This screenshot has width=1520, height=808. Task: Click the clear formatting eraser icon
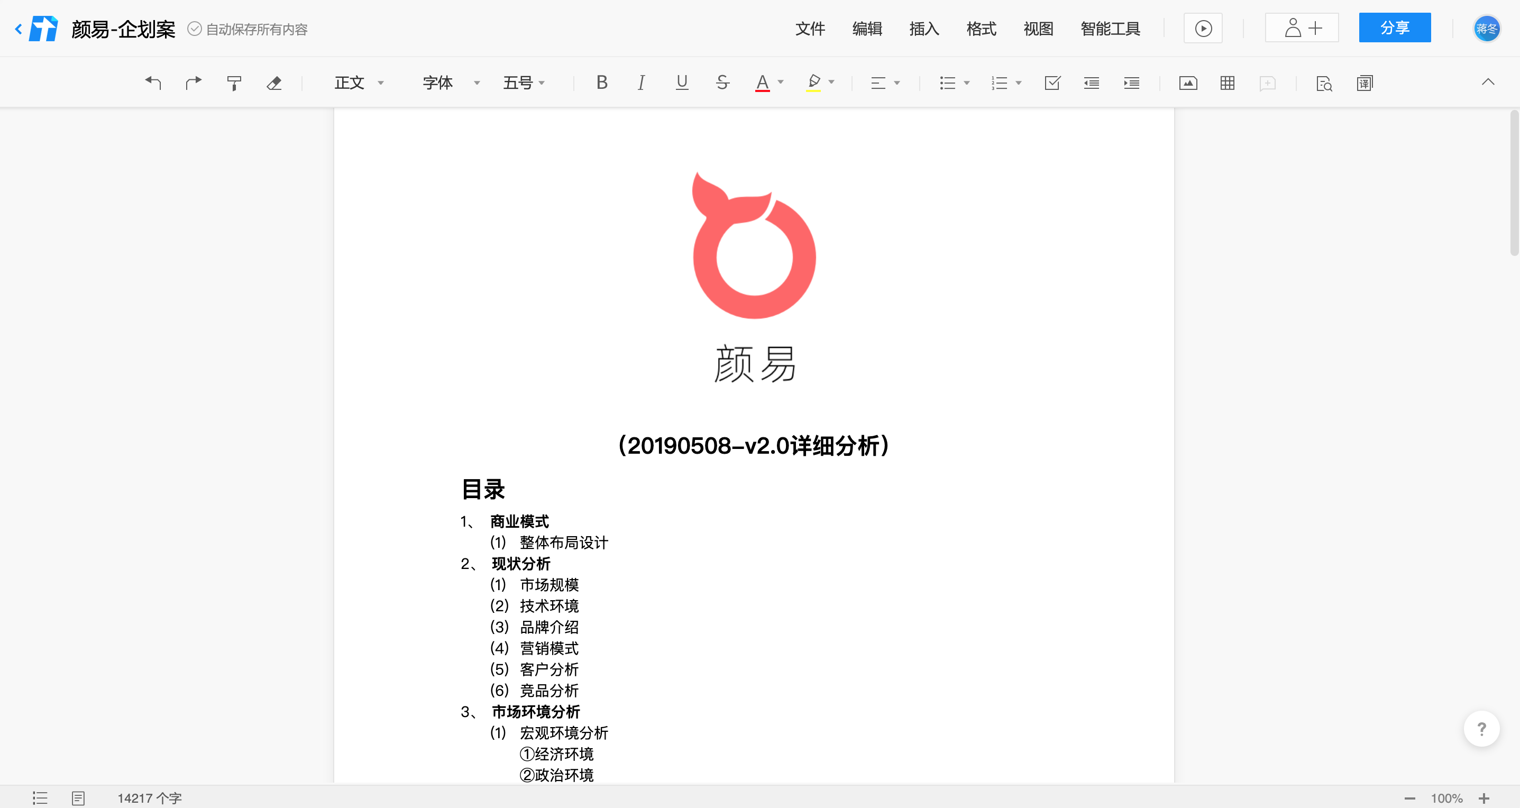[274, 82]
